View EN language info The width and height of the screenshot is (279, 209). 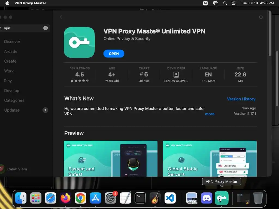(208, 75)
